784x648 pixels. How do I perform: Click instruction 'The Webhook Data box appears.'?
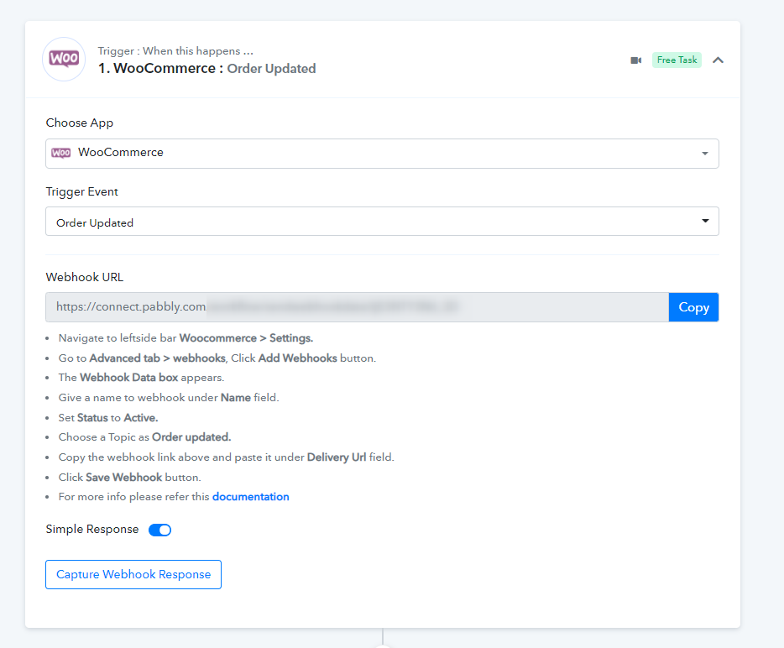[141, 378]
